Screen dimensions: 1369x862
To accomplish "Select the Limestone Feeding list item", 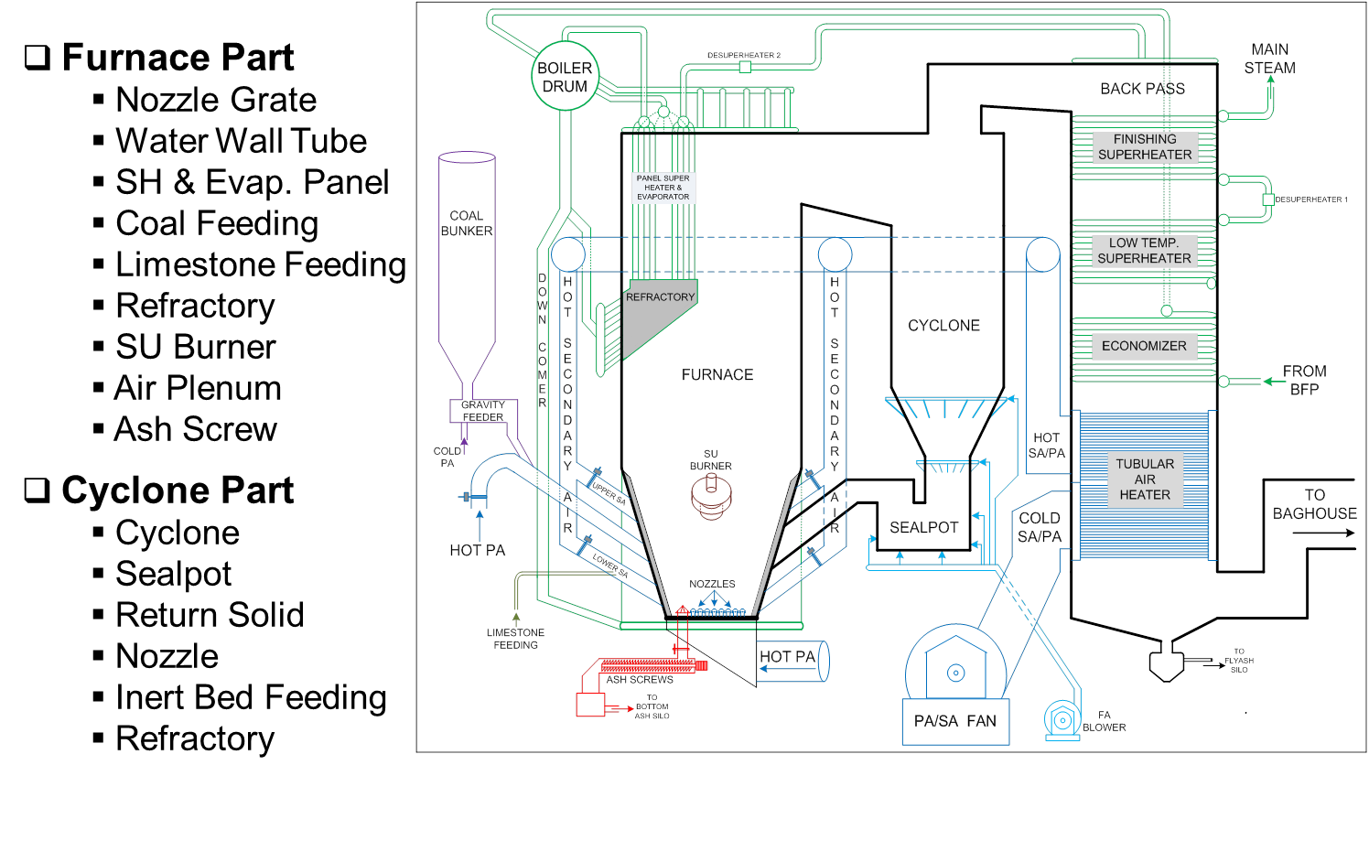I will (261, 264).
